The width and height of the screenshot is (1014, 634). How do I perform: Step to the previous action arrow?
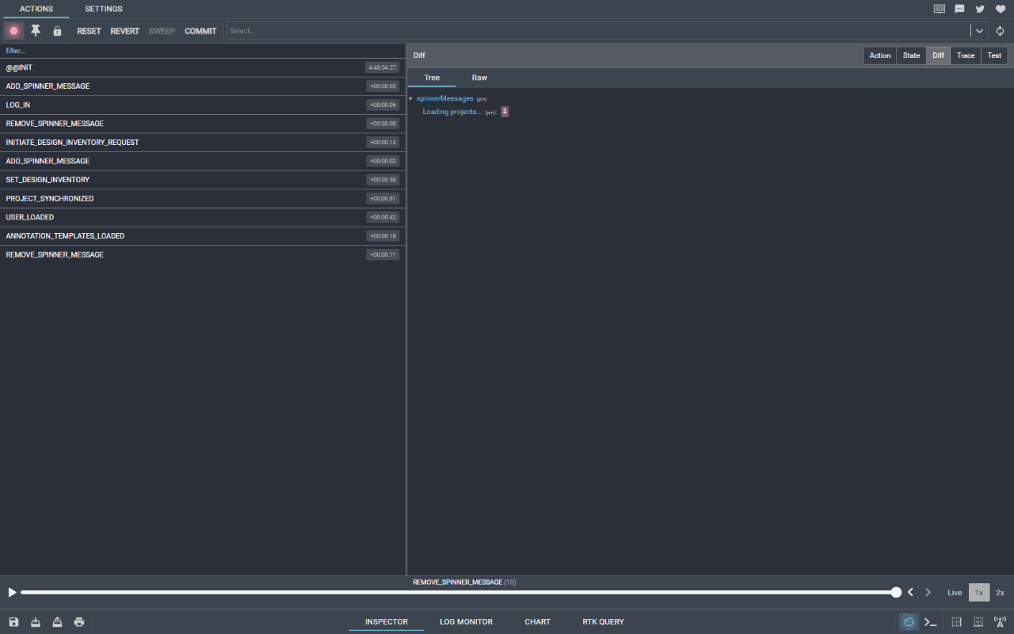coord(911,592)
